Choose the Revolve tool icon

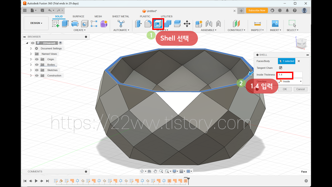pyautogui.click(x=75, y=24)
